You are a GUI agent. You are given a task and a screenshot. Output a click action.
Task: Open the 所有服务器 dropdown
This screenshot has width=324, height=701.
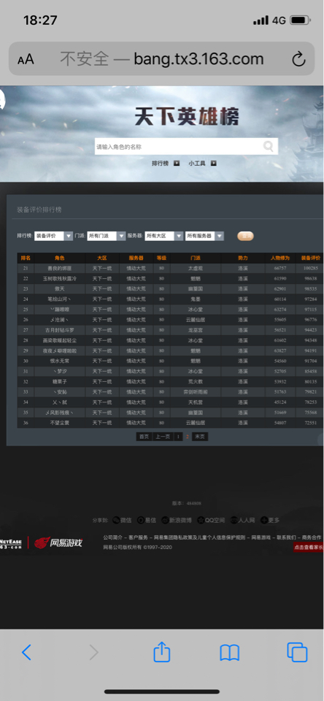tap(204, 236)
